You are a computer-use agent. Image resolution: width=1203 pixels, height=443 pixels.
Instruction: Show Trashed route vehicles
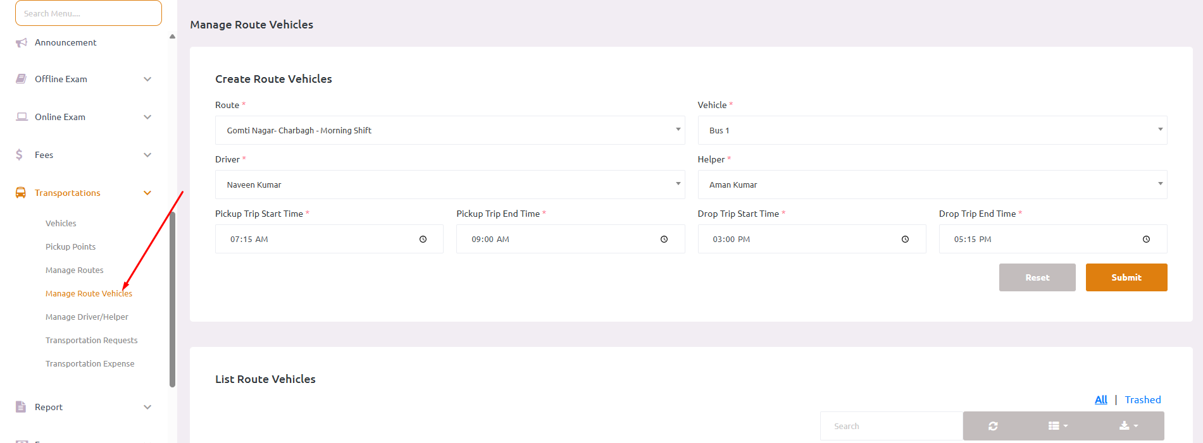1142,399
